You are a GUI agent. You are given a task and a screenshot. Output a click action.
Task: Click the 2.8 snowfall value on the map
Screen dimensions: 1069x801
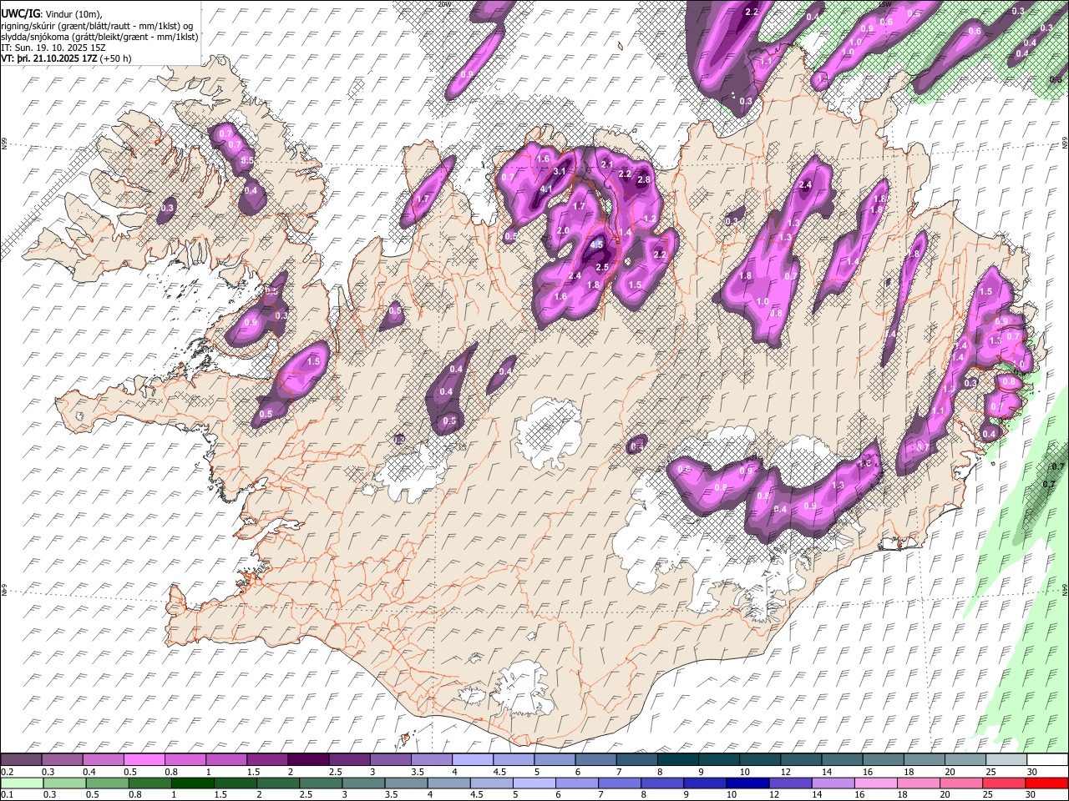644,179
